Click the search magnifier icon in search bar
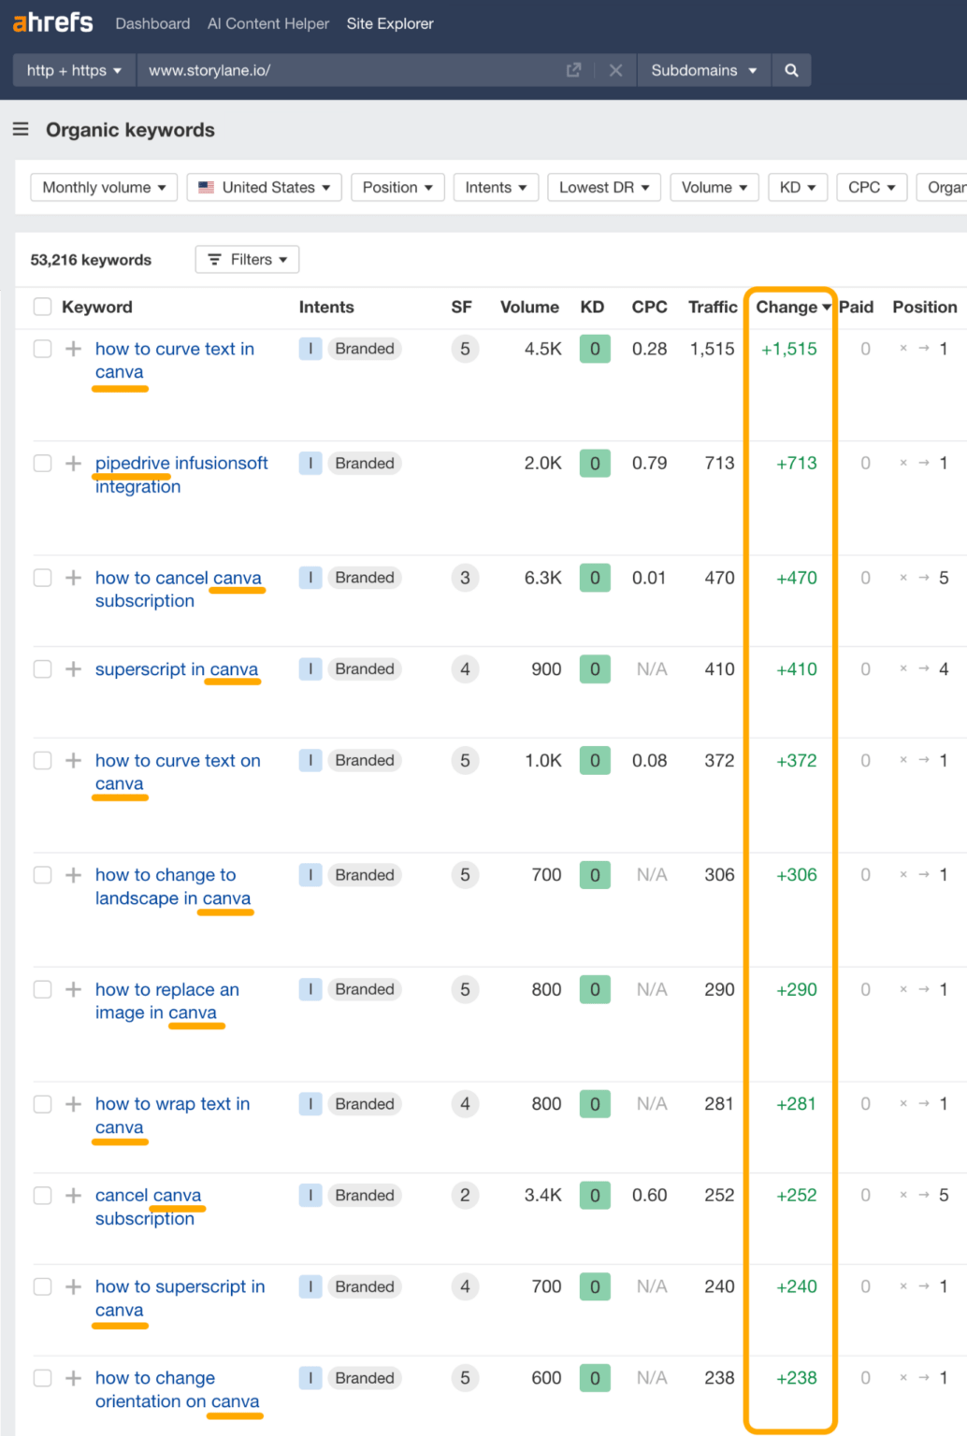Viewport: 967px width, 1436px height. click(790, 69)
